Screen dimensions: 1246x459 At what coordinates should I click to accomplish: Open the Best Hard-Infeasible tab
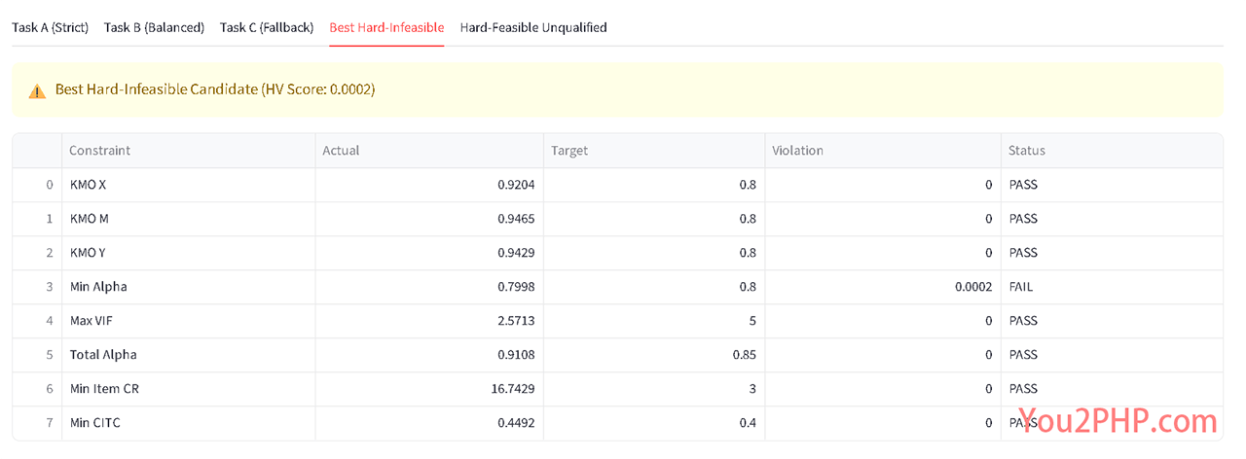(386, 27)
